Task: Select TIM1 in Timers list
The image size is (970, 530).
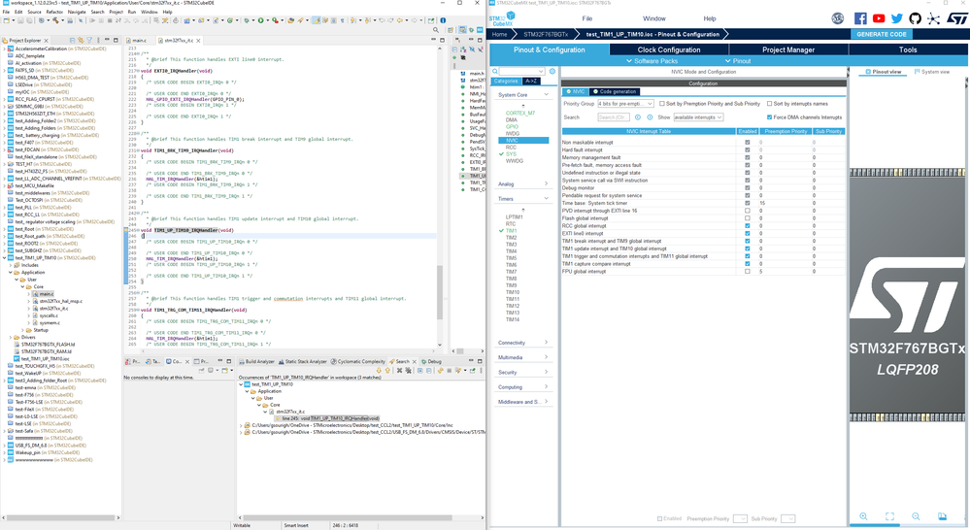Action: (511, 231)
